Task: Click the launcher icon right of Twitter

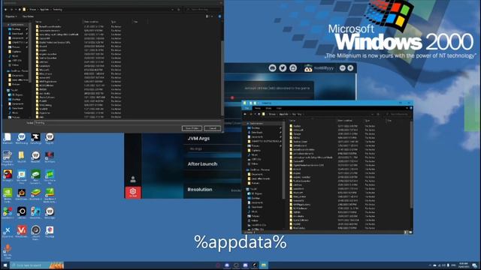Action: click(293, 68)
